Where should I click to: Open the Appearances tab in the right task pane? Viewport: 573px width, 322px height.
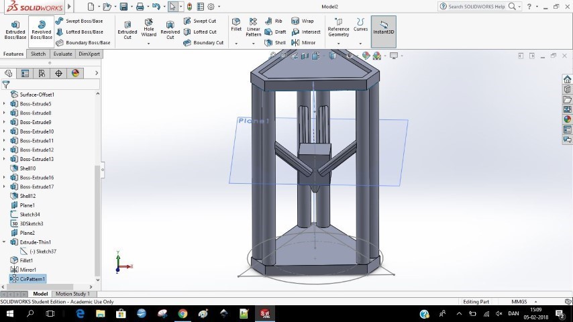coord(567,119)
